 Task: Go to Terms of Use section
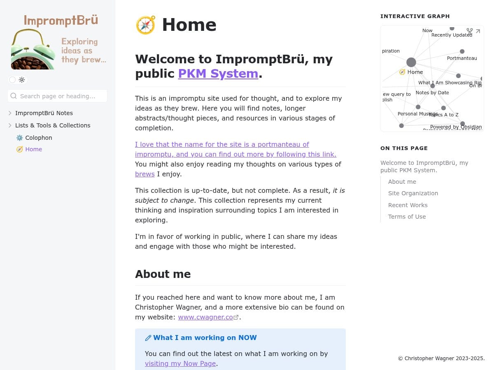[407, 217]
